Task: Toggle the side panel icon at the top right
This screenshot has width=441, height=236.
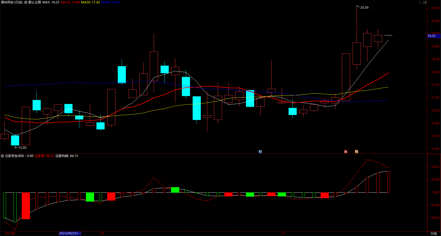Action: tap(425, 2)
